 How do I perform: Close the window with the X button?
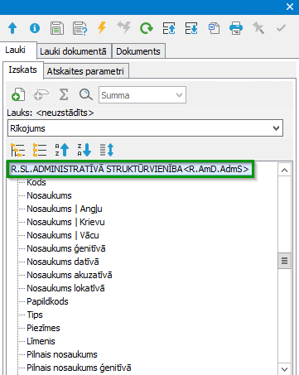290,7
